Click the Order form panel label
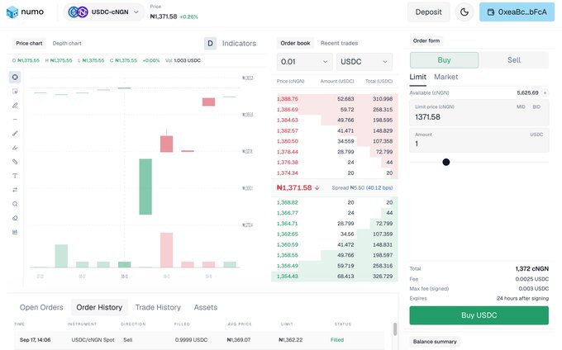The image size is (562, 350). (x=426, y=40)
